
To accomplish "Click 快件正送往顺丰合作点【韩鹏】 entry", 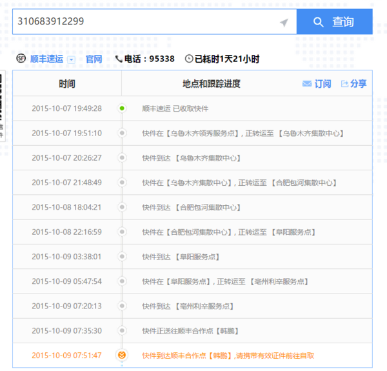I will pyautogui.click(x=190, y=331).
